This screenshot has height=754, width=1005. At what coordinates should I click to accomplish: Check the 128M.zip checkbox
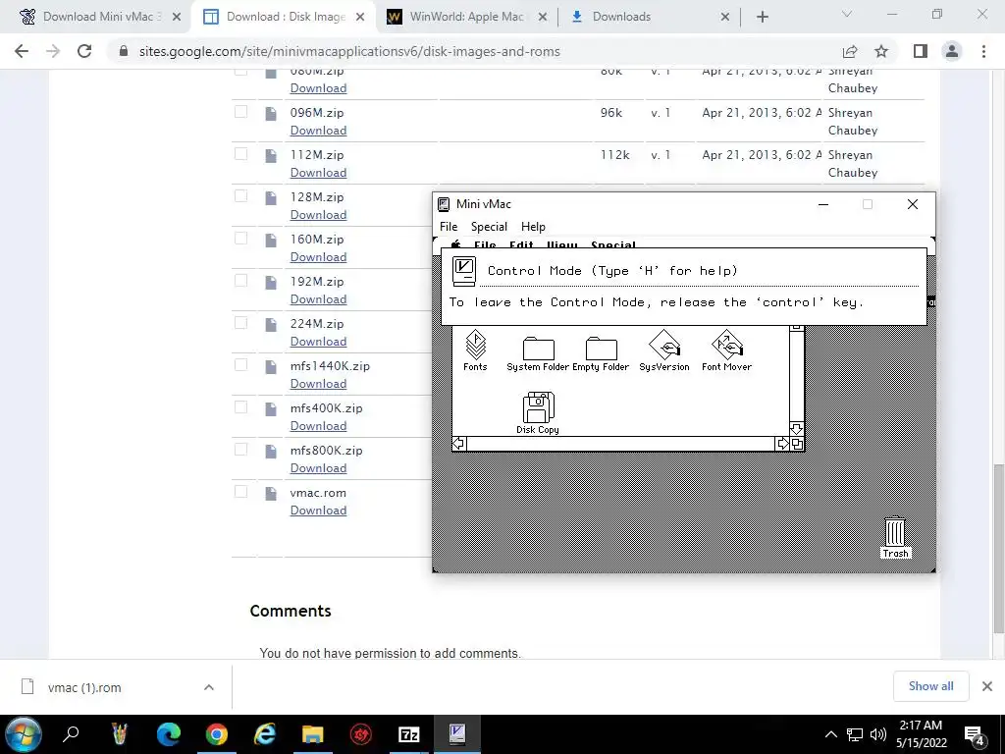(x=241, y=196)
